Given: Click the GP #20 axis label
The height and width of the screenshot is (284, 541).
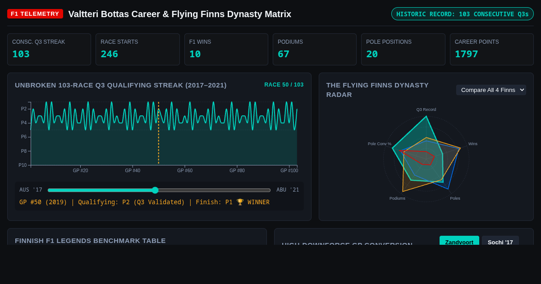Looking at the screenshot, I should point(80,170).
